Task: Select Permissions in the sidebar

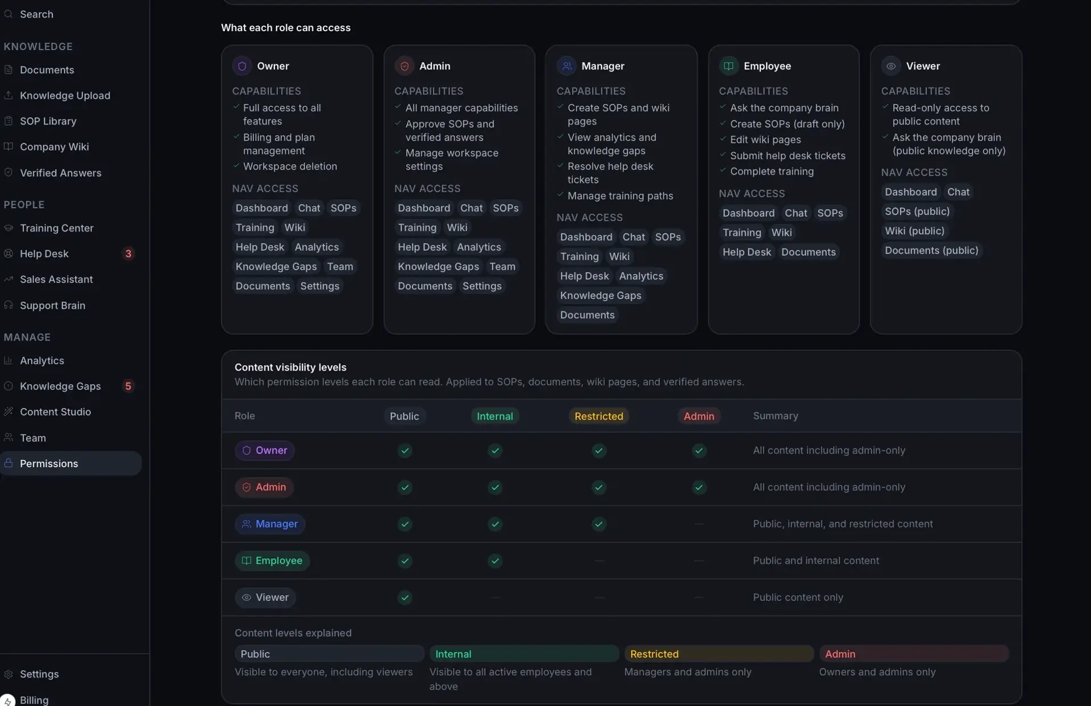Action: (70, 463)
